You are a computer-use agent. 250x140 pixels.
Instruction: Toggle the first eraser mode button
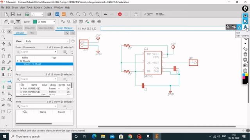point(228,27)
